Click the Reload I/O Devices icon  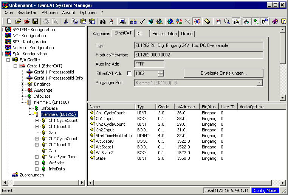pos(179,22)
